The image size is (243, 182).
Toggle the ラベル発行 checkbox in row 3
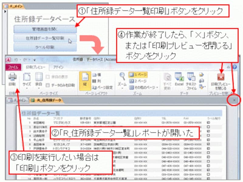coord(208,131)
